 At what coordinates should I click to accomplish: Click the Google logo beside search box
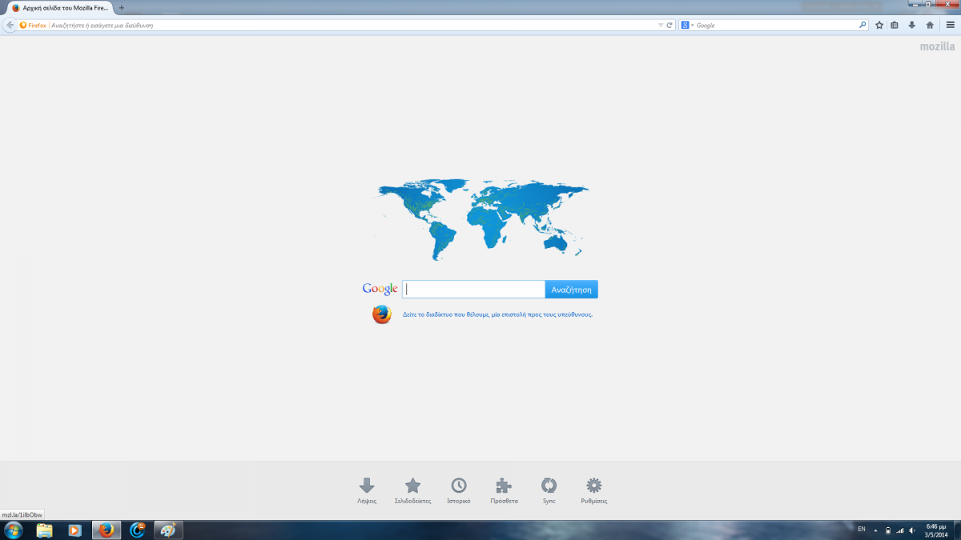pyautogui.click(x=380, y=289)
